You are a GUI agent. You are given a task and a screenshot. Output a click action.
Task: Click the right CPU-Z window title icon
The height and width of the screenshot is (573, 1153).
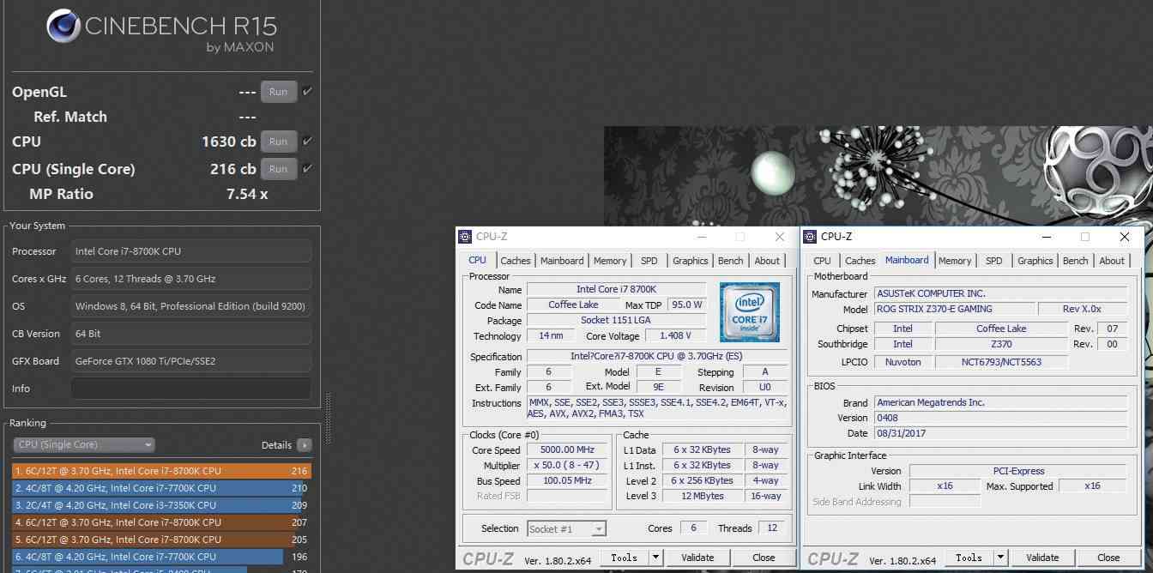tap(810, 237)
